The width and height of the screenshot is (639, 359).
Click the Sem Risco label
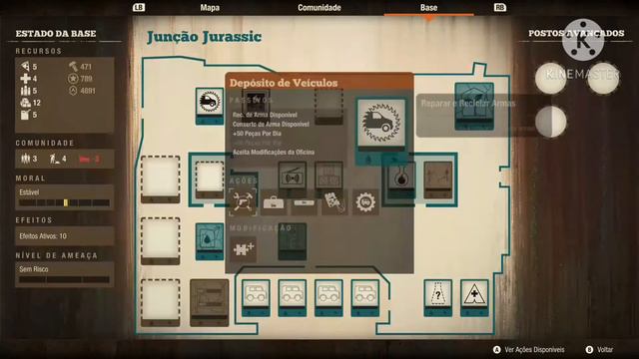(x=33, y=269)
